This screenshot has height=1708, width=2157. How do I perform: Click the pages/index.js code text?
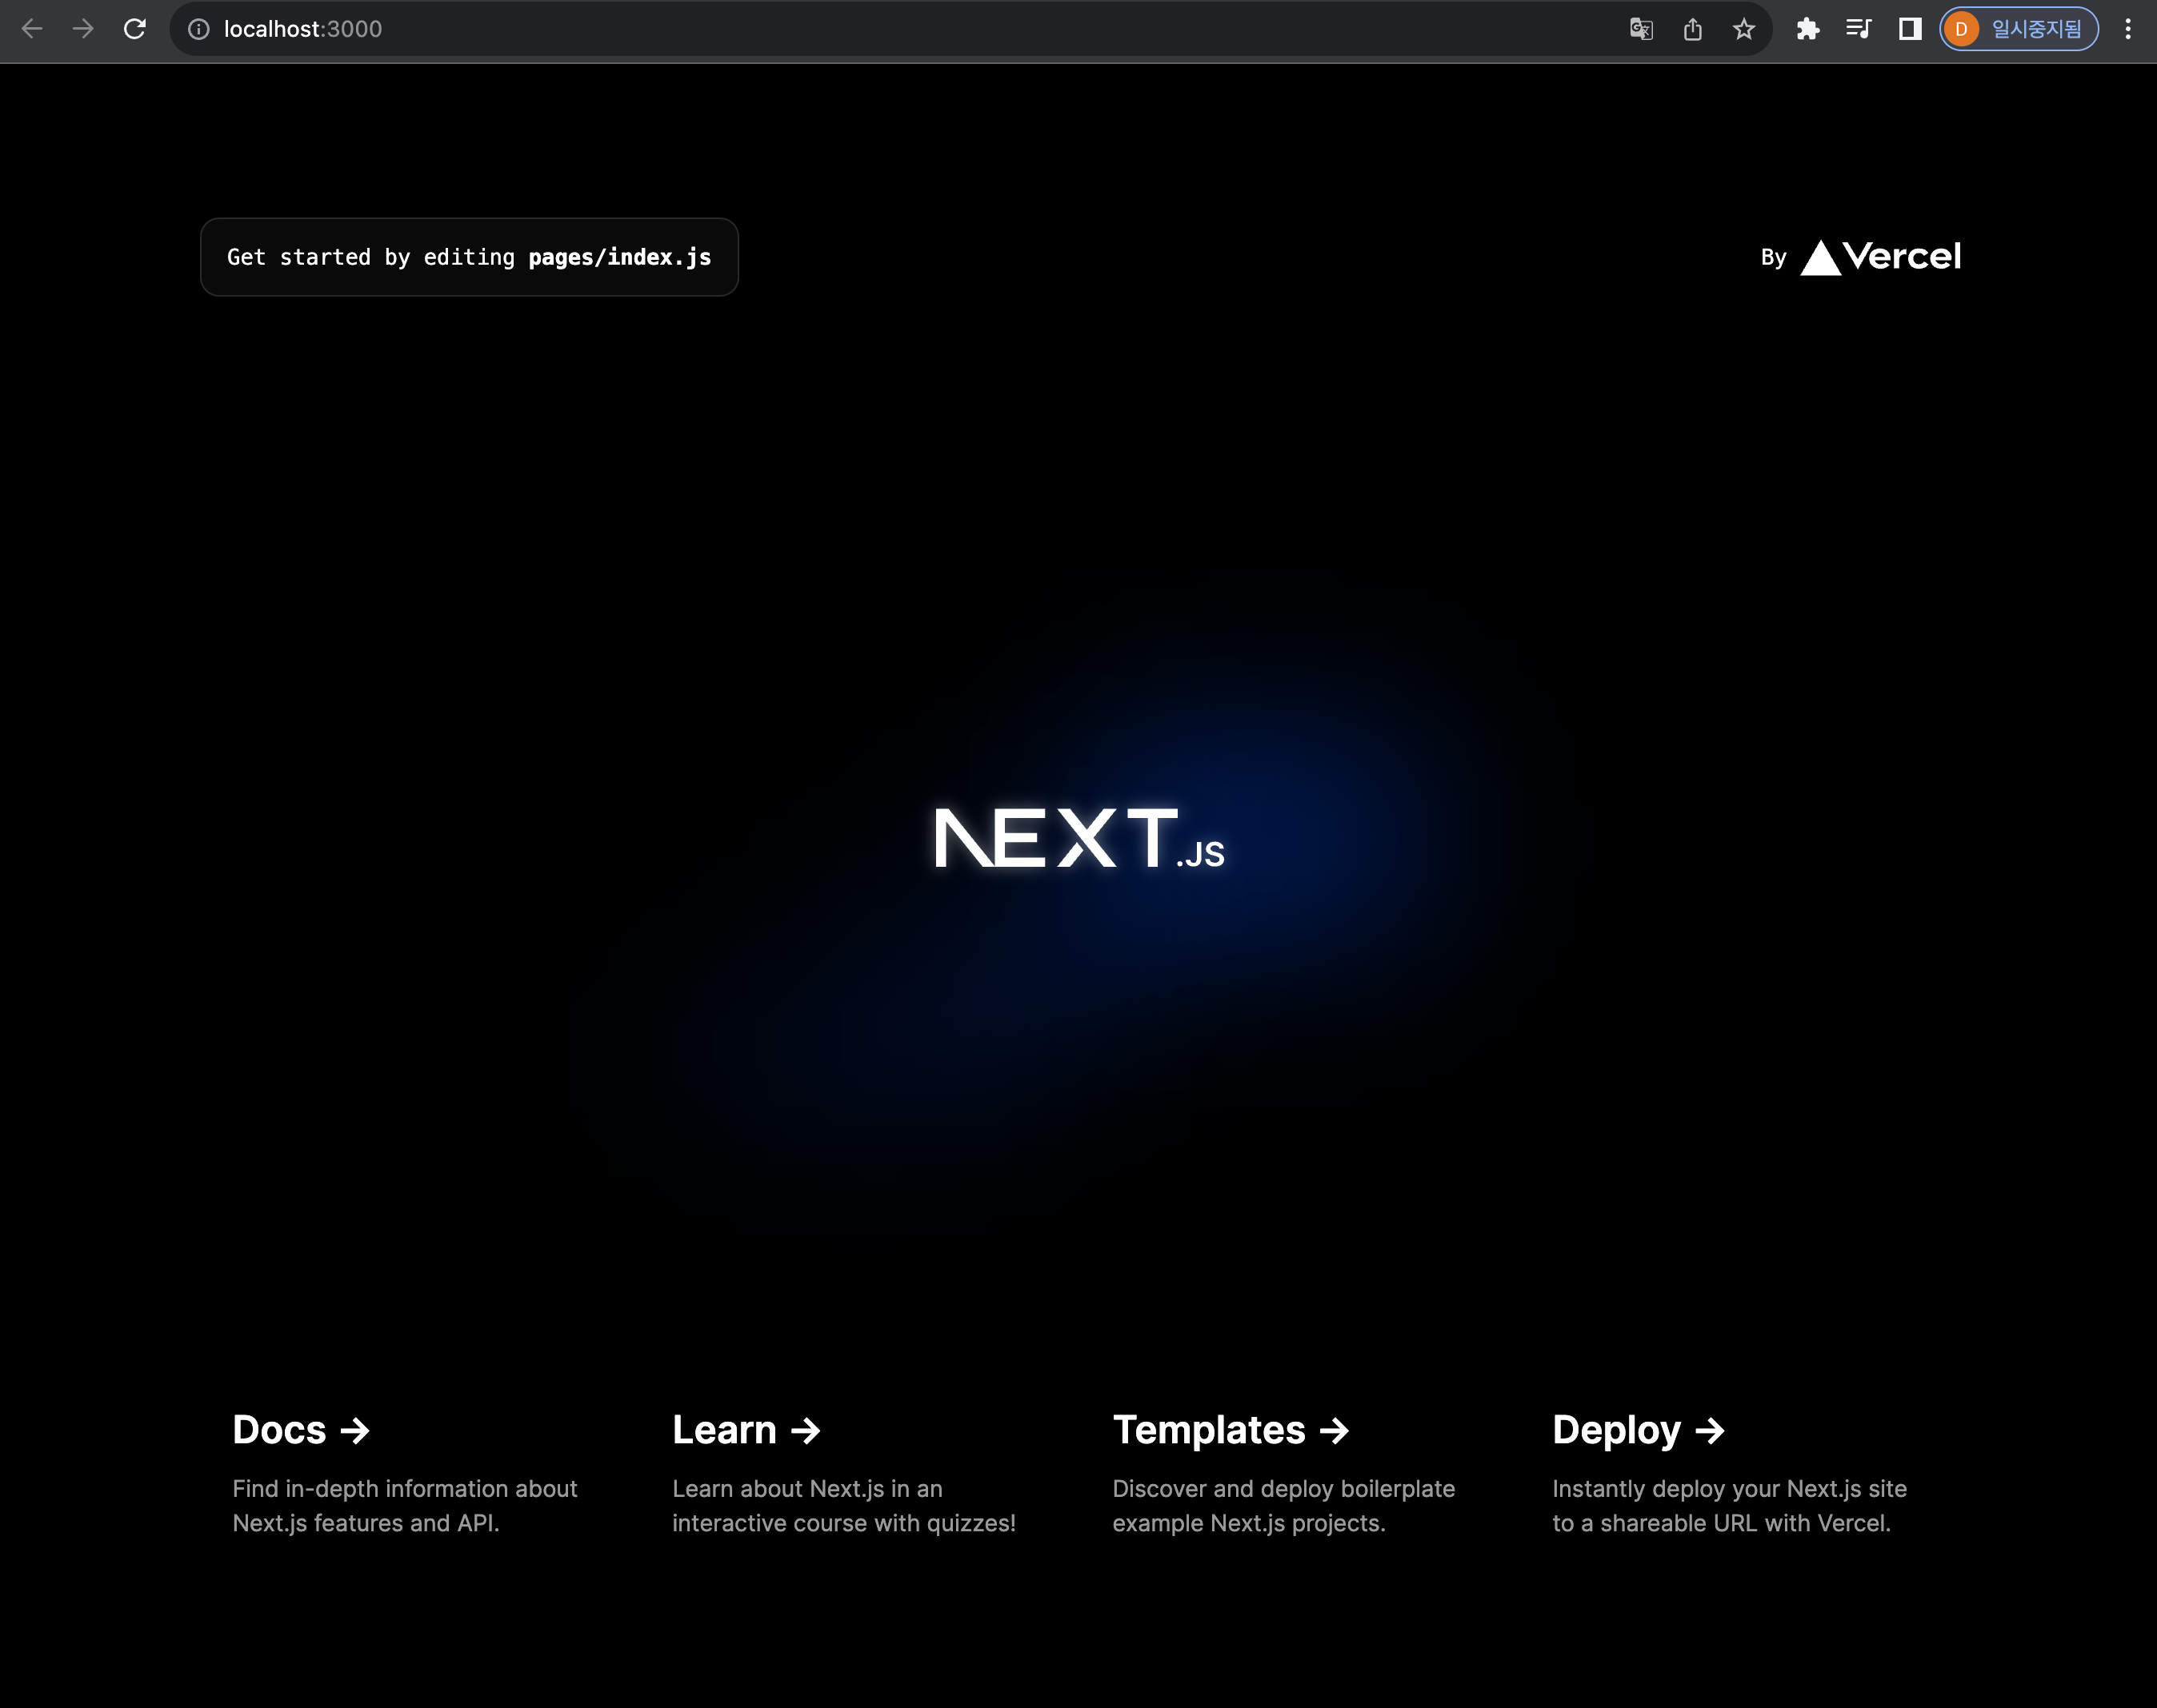click(619, 257)
